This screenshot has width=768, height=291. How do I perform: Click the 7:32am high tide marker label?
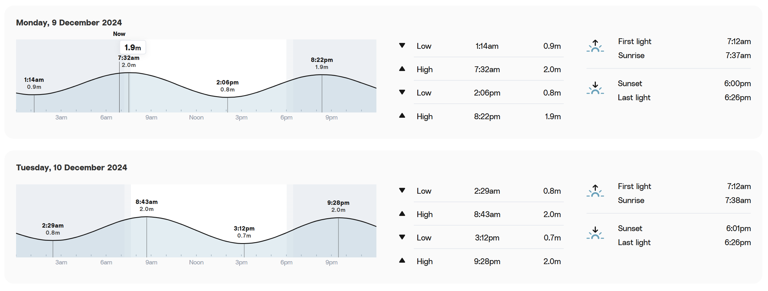click(x=129, y=61)
